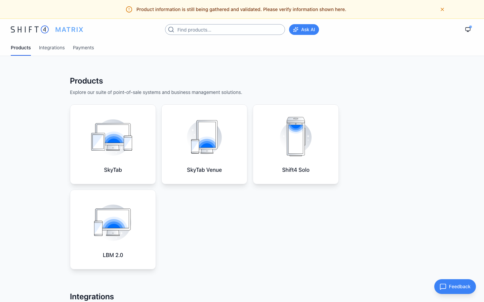
Task: Click the magnifier icon in the search bar
Action: click(171, 30)
